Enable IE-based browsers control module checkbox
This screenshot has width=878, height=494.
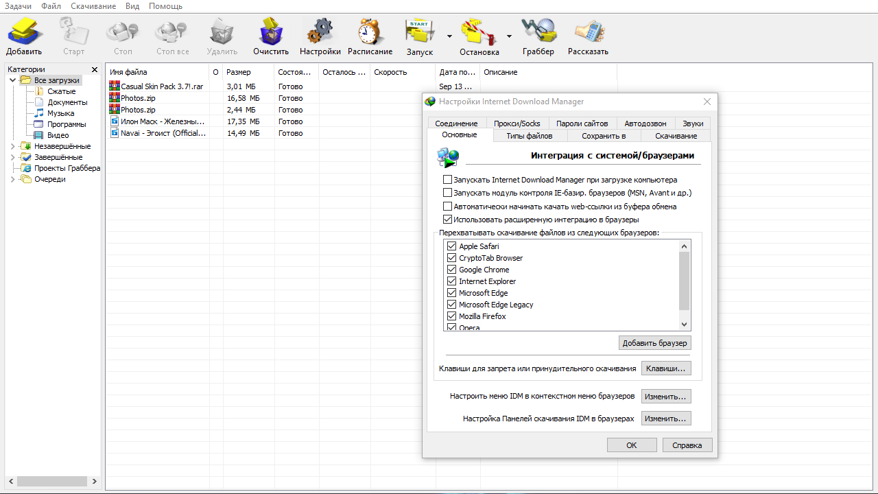[448, 193]
